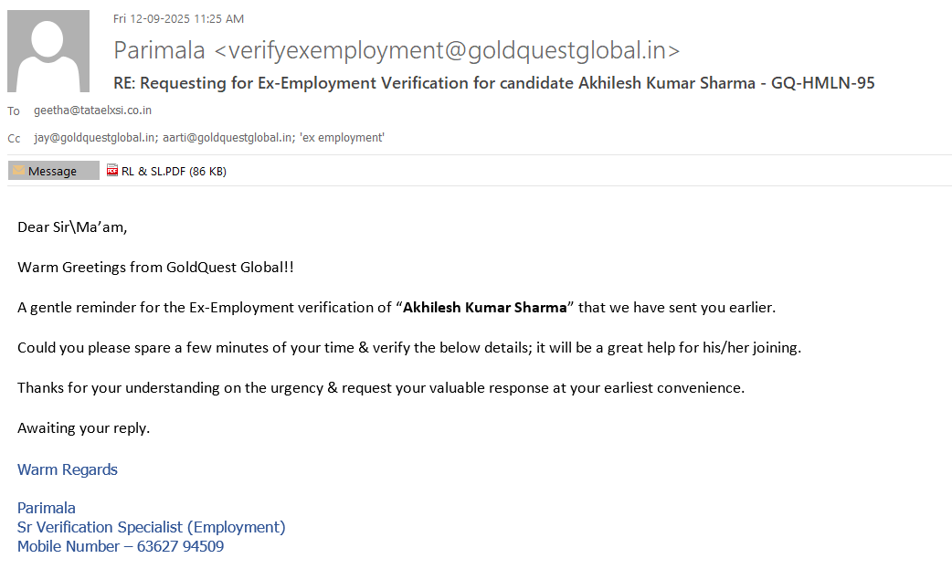
Task: Click bold candidate name Akhilesh Kumar Sharma
Action: point(485,308)
